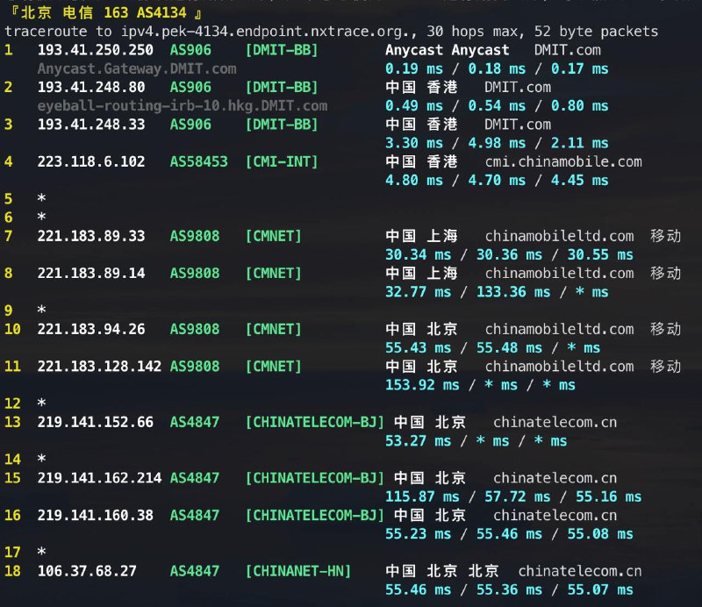Click cmi.chinamobile.com domain text
Viewport: 702px width, 607px height.
pyautogui.click(x=563, y=161)
